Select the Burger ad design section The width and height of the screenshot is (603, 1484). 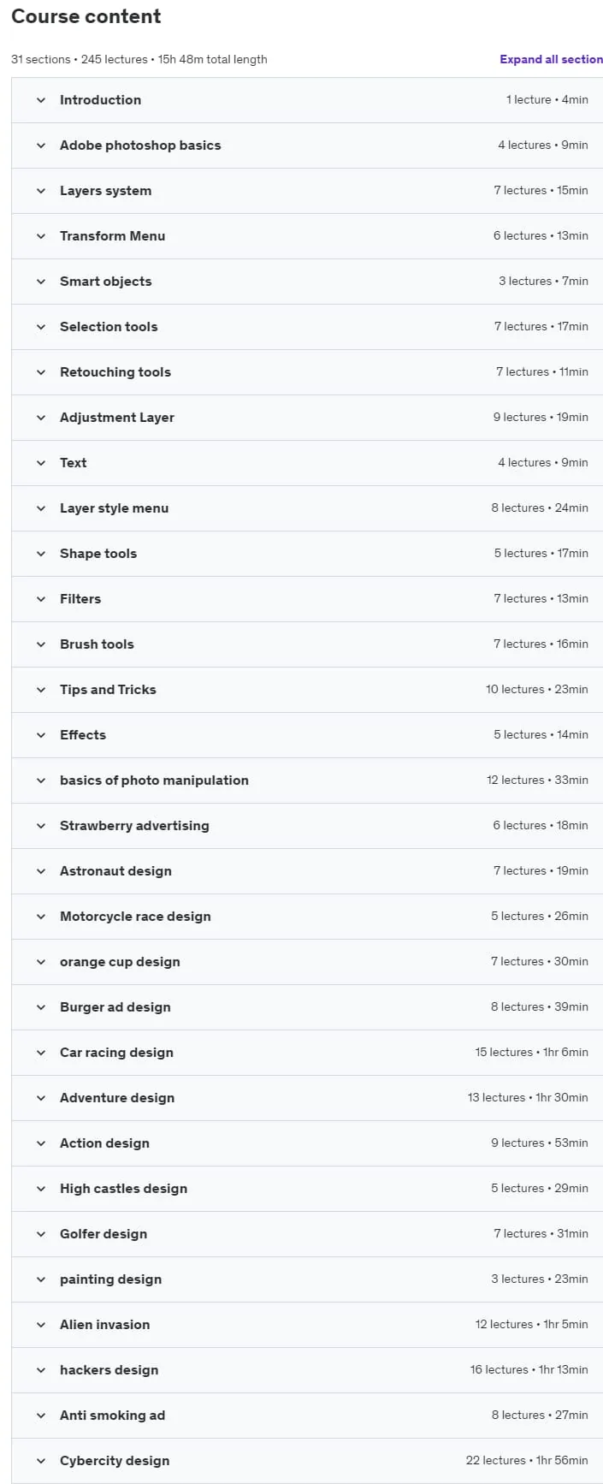pyautogui.click(x=307, y=1007)
